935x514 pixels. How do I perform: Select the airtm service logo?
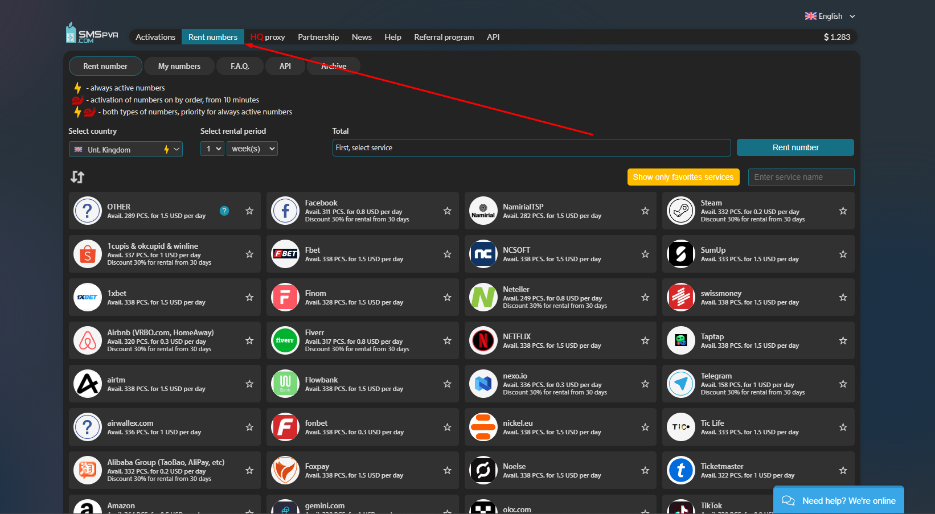point(88,384)
